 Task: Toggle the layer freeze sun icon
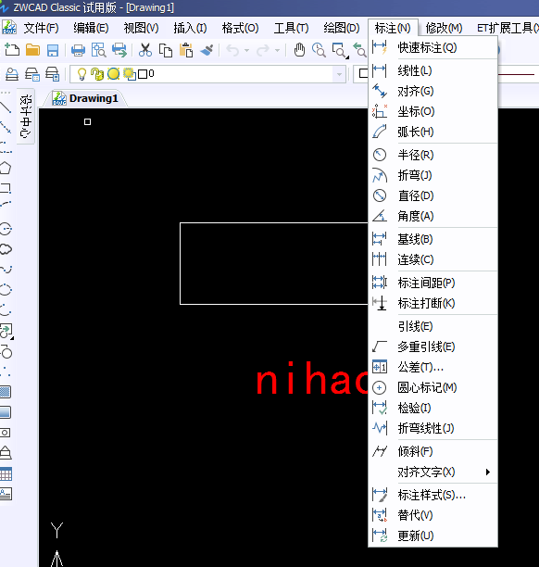(114, 74)
